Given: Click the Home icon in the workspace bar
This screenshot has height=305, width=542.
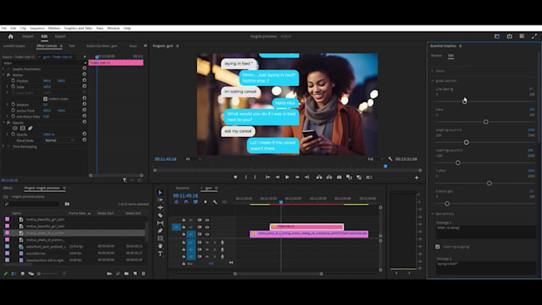Looking at the screenshot, I should coord(10,37).
